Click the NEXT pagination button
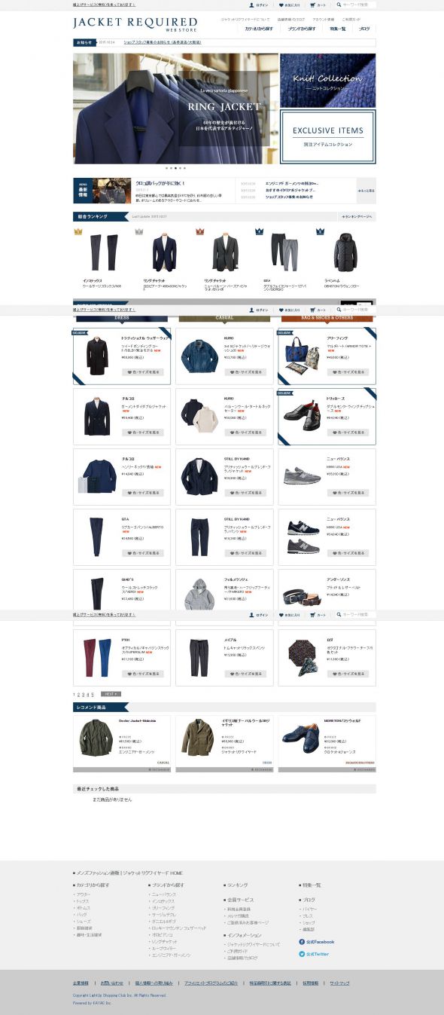 (x=111, y=693)
